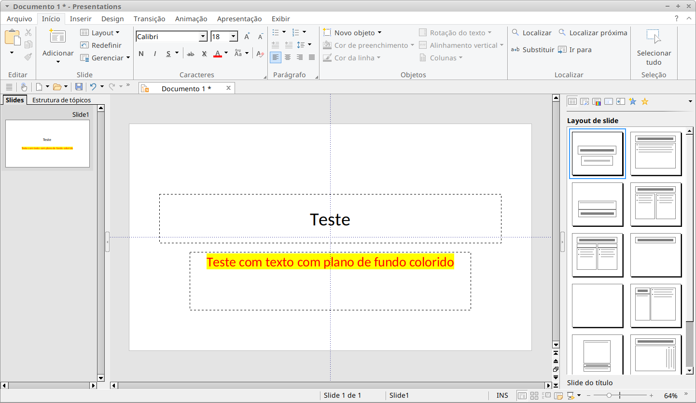Click the Undo arrow icon
Viewport: 696px width, 403px height.
[93, 87]
